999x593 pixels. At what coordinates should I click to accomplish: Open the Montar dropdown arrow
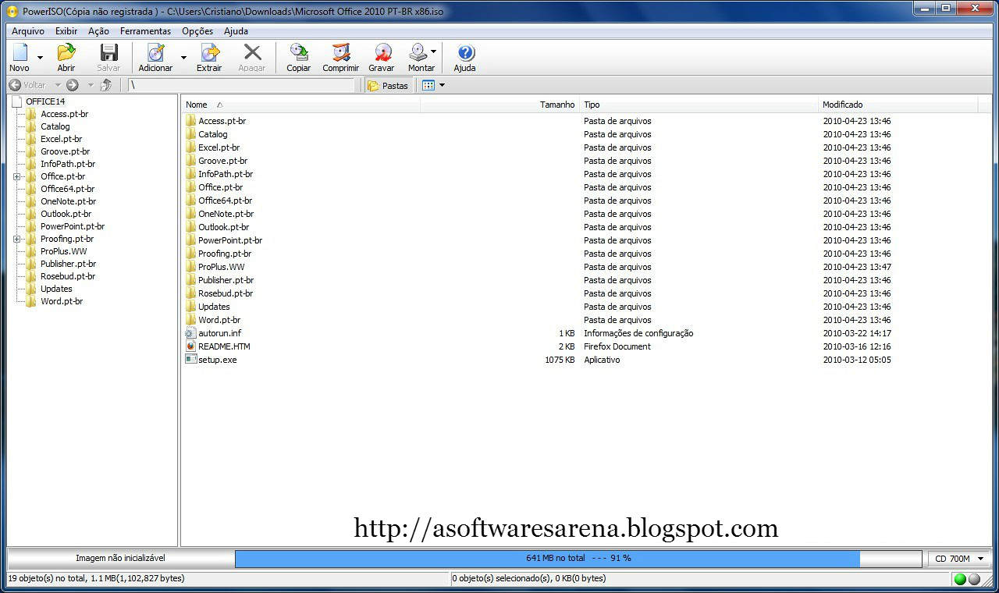[433, 52]
